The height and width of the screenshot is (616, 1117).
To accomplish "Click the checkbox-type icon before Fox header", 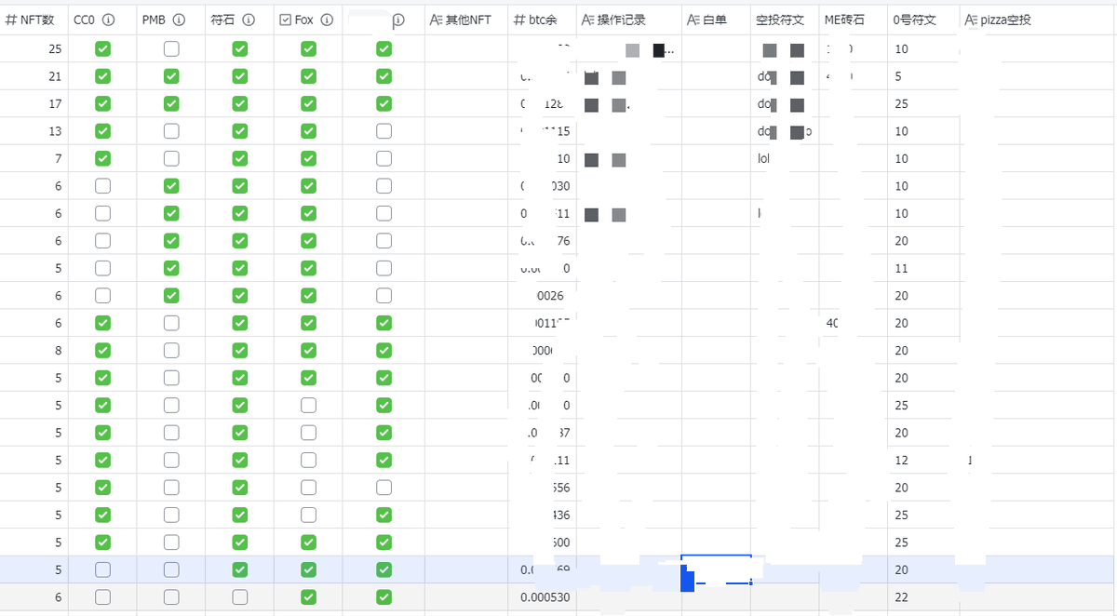I will point(286,20).
